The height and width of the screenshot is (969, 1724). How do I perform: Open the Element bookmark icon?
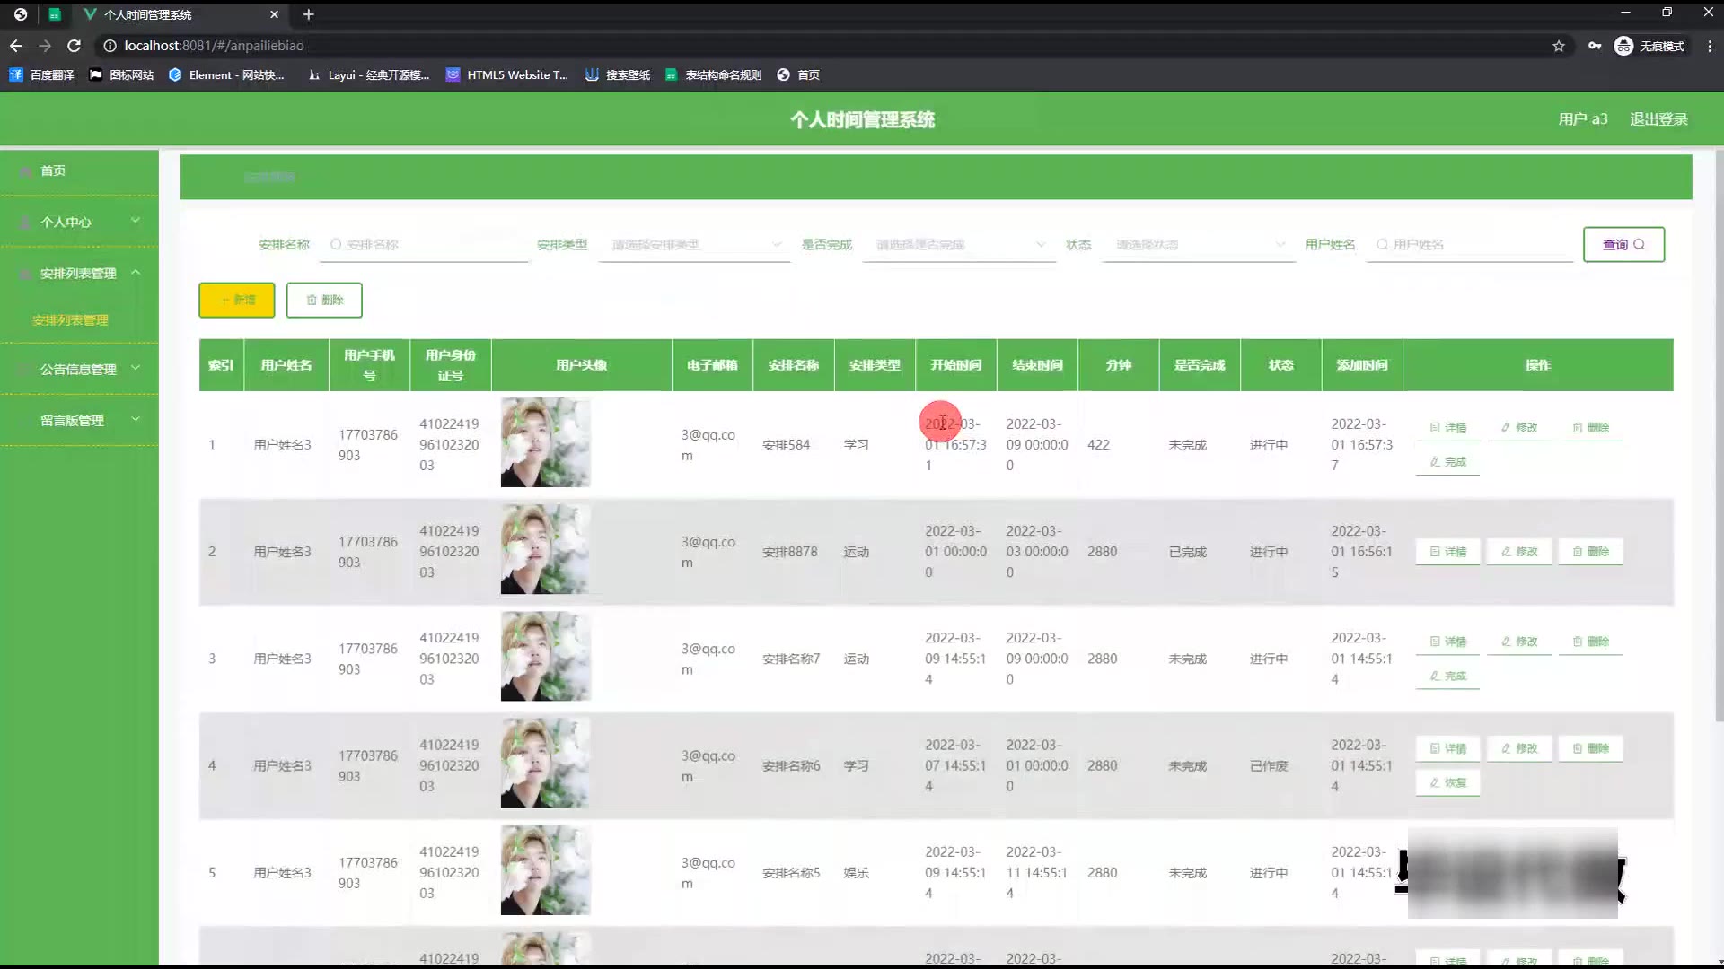175,75
